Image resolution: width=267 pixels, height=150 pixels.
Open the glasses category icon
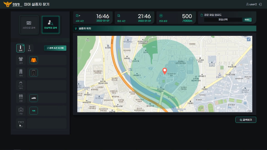click(21, 123)
